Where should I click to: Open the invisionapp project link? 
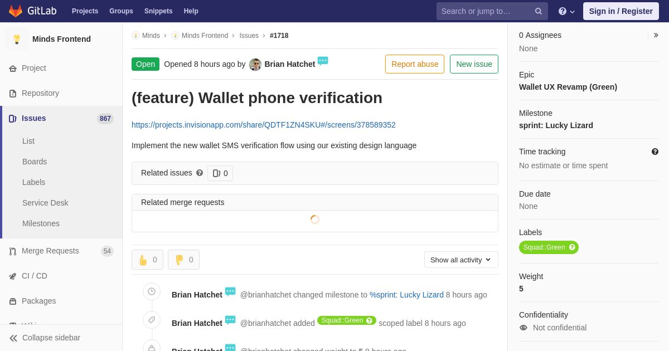pyautogui.click(x=264, y=125)
